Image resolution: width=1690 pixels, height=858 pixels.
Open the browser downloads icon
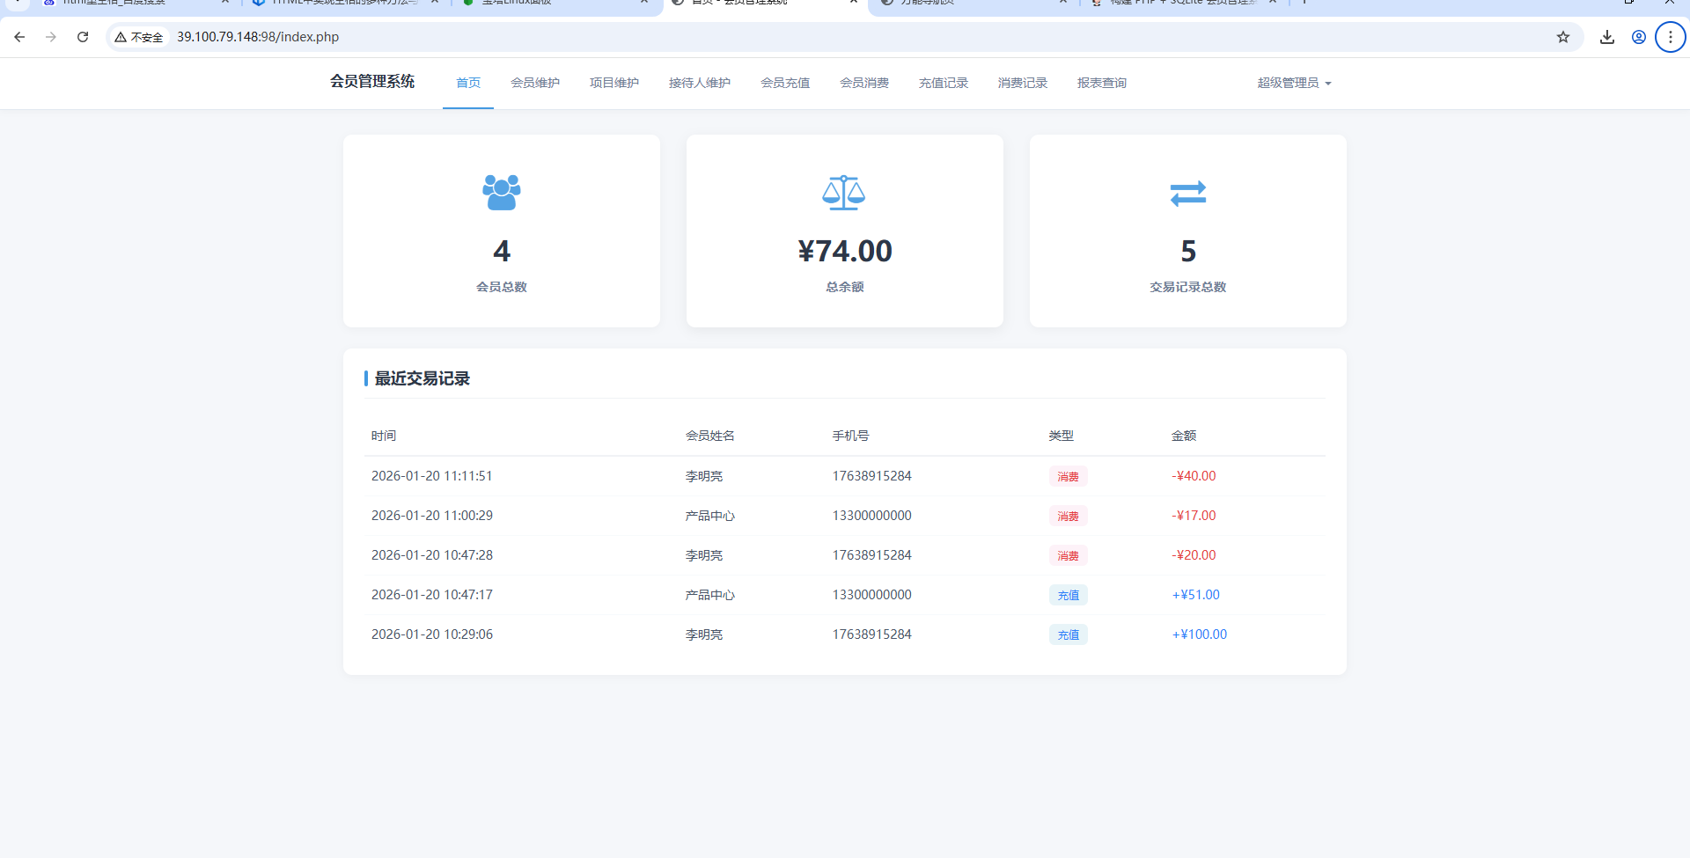coord(1606,37)
